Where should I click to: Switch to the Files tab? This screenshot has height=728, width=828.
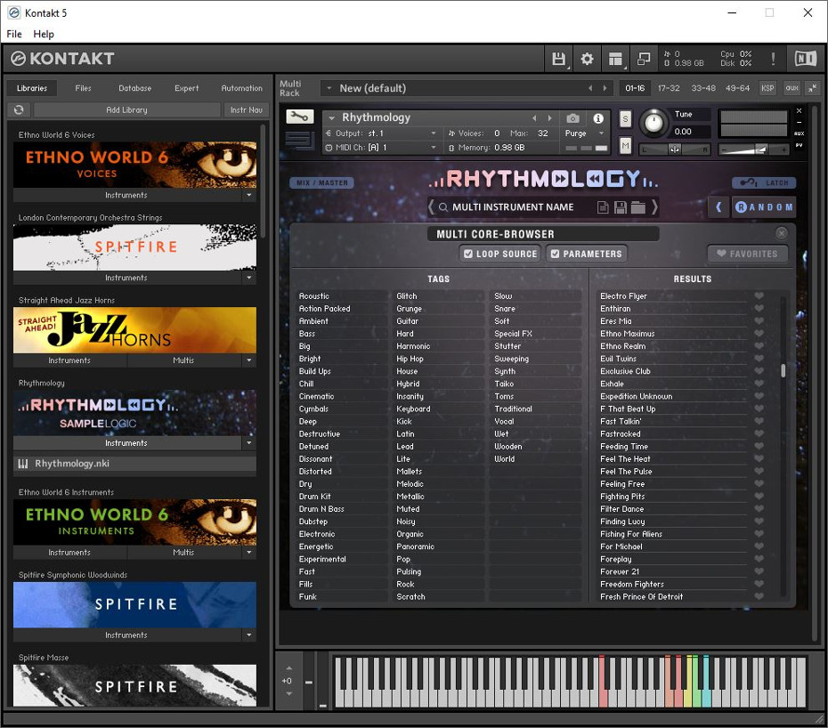tap(83, 88)
